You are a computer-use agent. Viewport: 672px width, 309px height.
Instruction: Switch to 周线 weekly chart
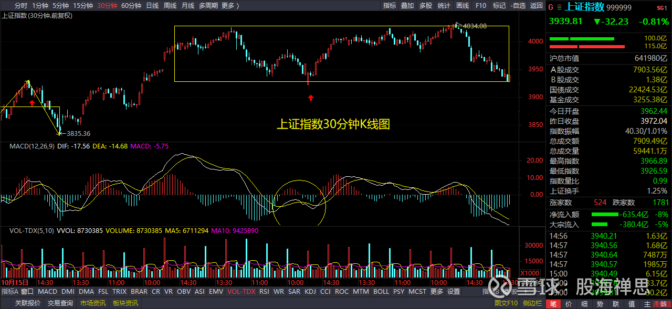(x=170, y=6)
